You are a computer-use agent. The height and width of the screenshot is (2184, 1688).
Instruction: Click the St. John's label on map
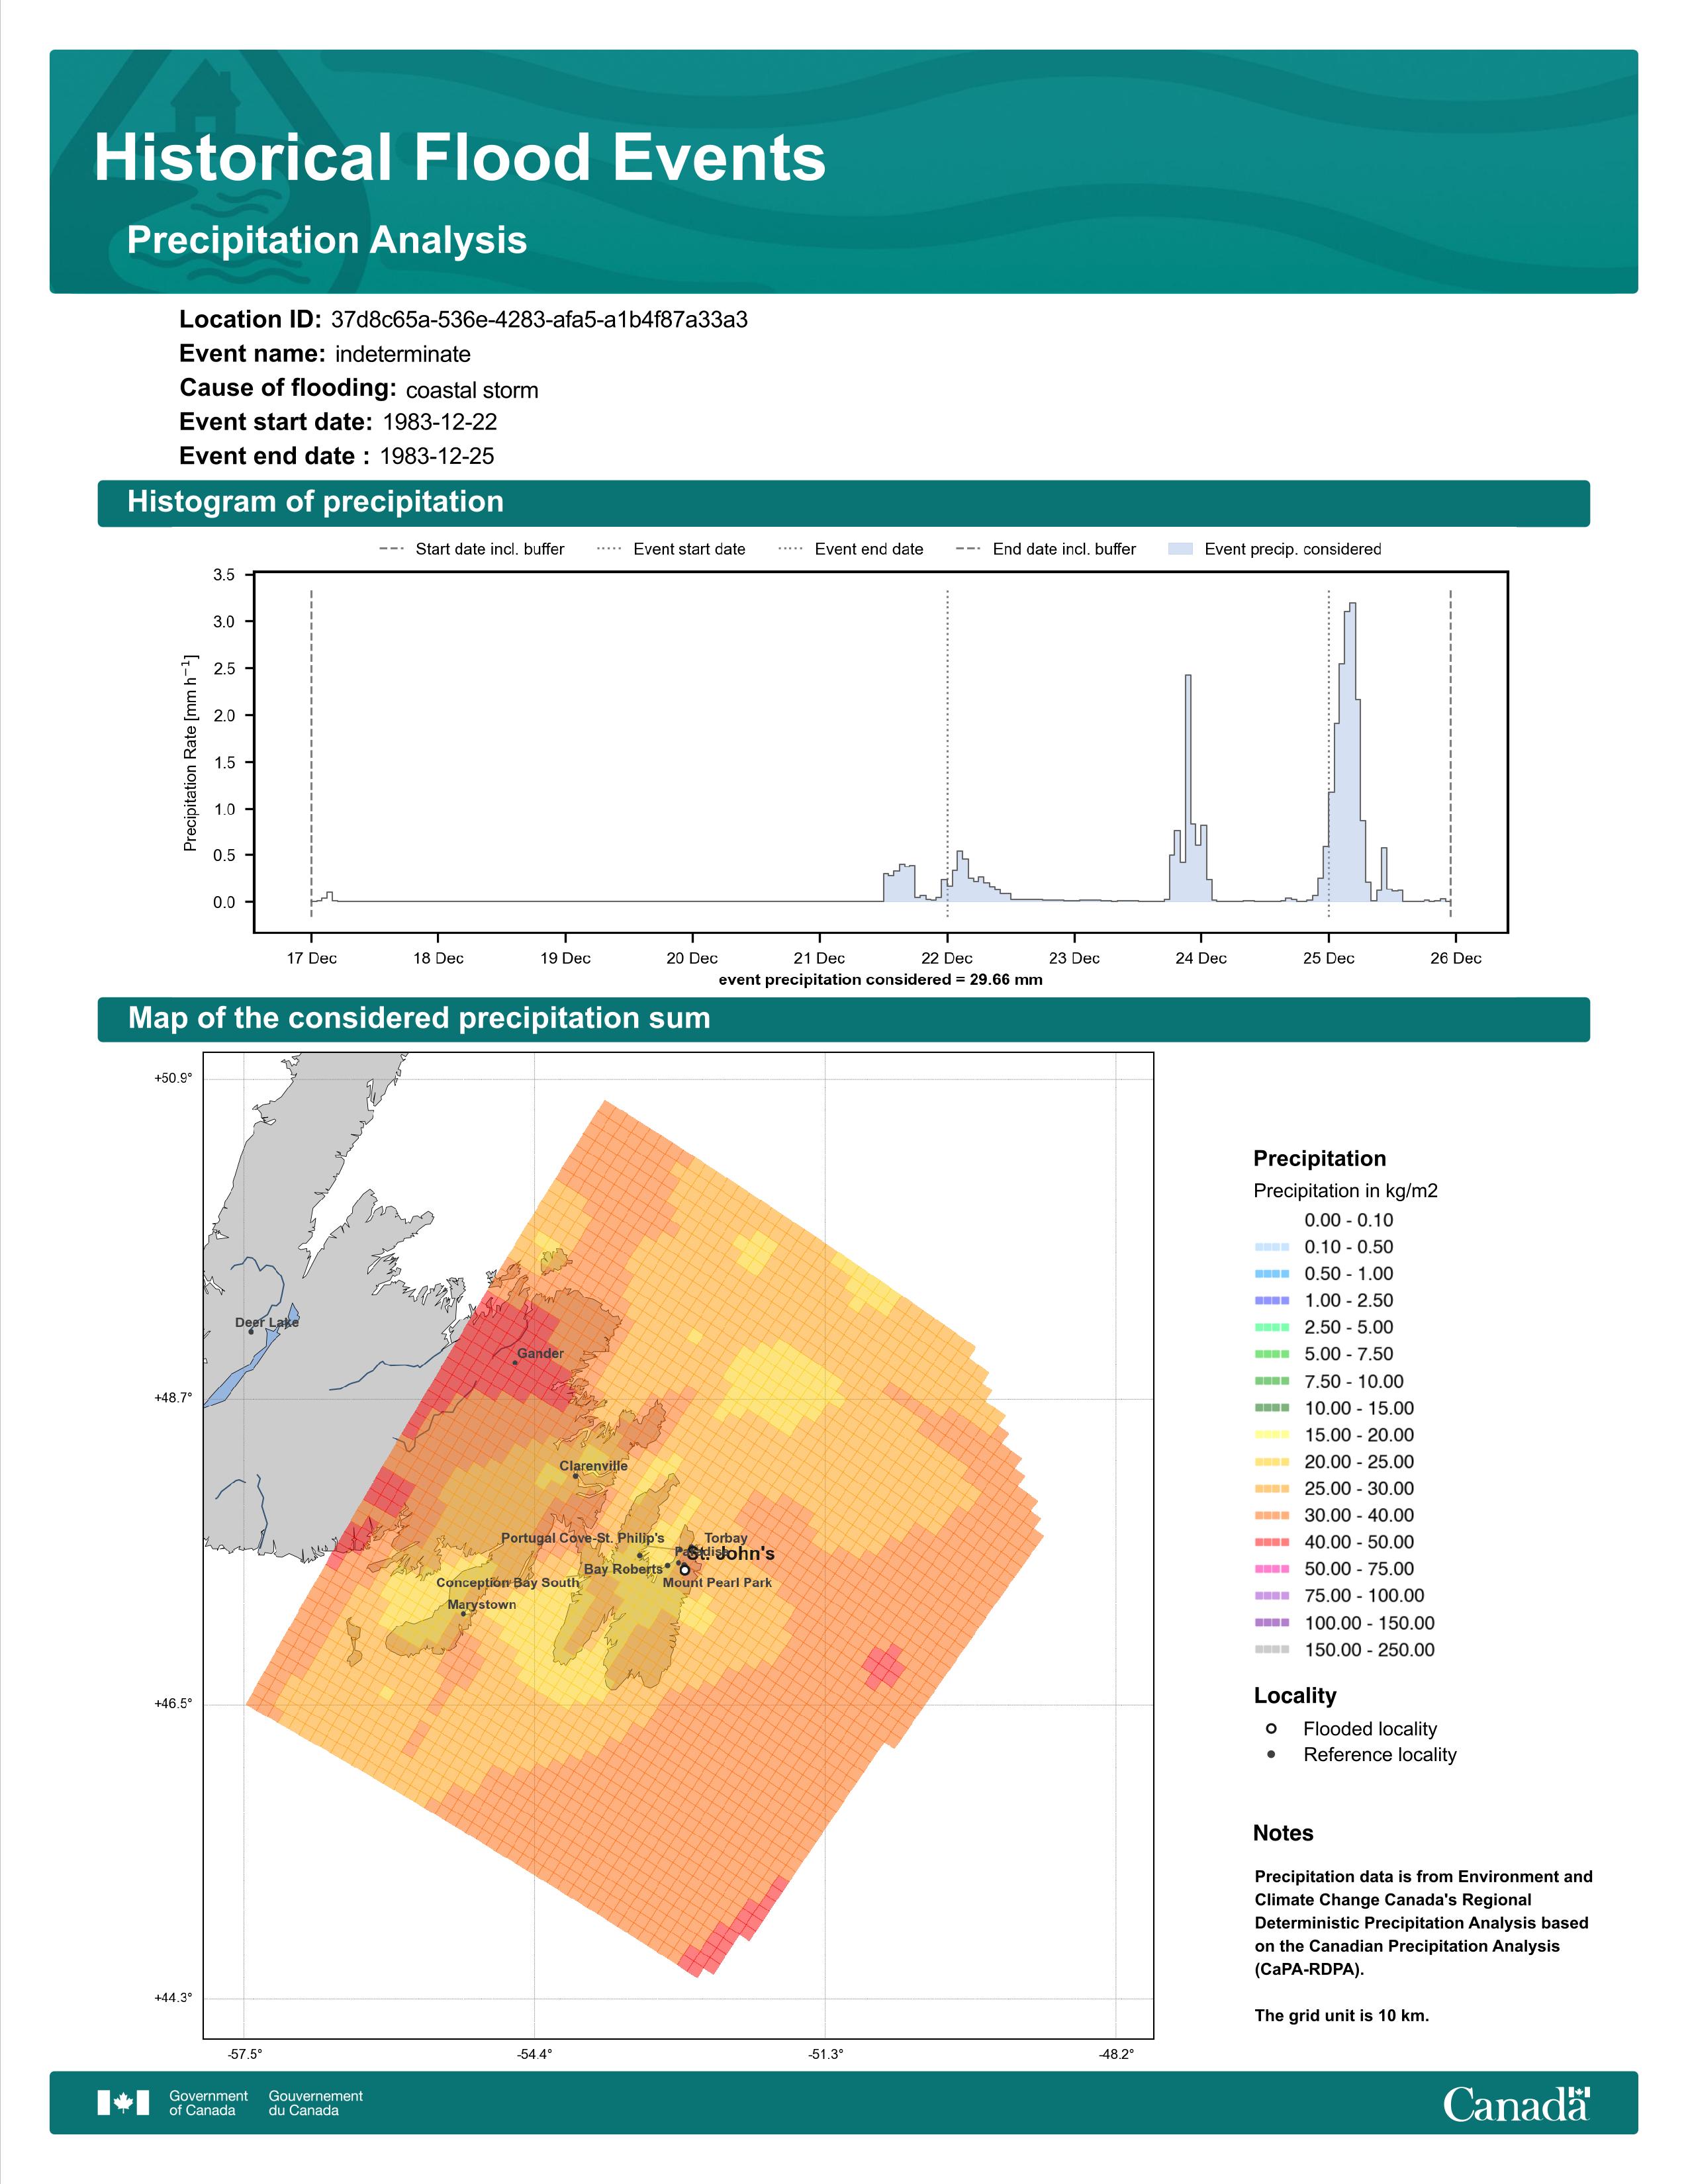pyautogui.click(x=731, y=1554)
